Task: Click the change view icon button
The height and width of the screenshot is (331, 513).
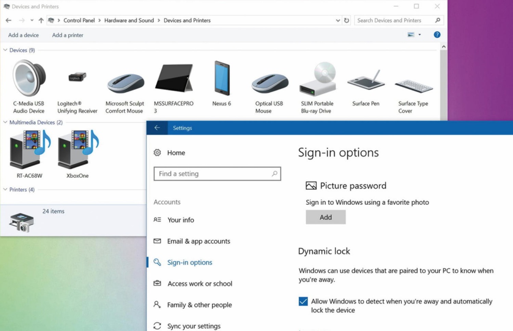Action: (411, 35)
